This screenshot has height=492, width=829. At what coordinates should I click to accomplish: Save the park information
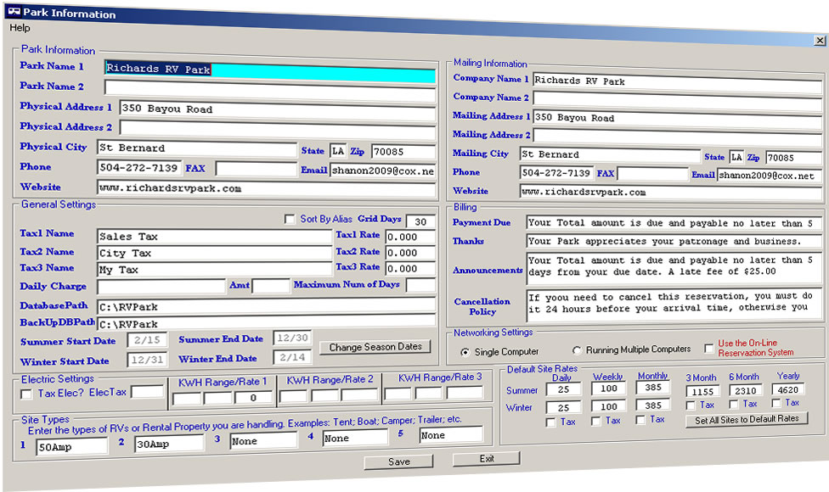pos(398,461)
